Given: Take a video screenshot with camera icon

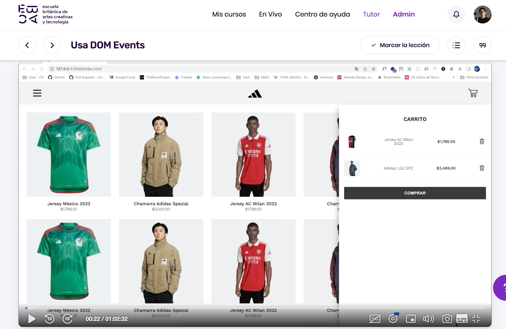Looking at the screenshot, I should point(447,319).
